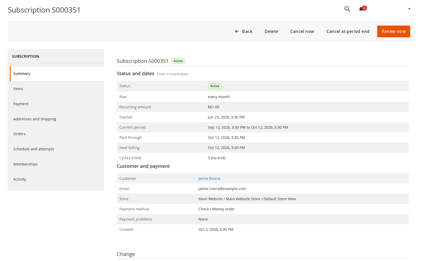
Task: Open the Items tab
Action: pyautogui.click(x=56, y=89)
